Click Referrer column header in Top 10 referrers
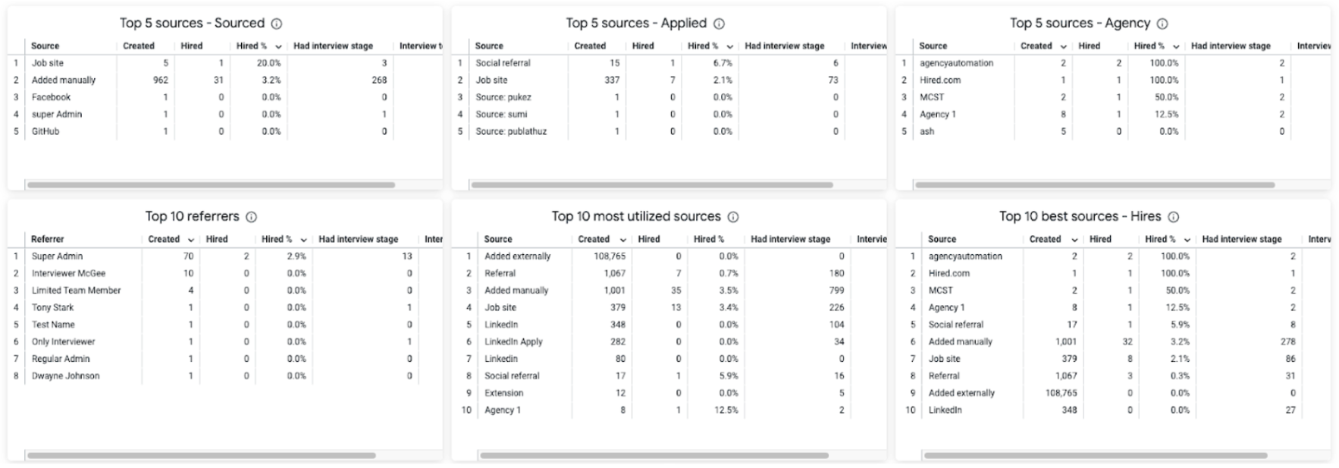1339x468 pixels. pyautogui.click(x=48, y=239)
